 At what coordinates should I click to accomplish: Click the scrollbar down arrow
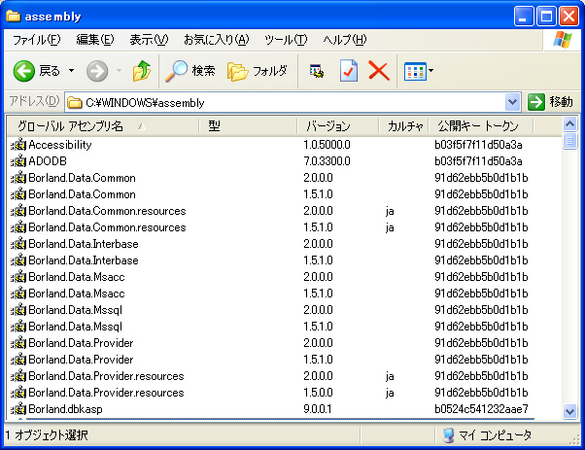(x=569, y=411)
